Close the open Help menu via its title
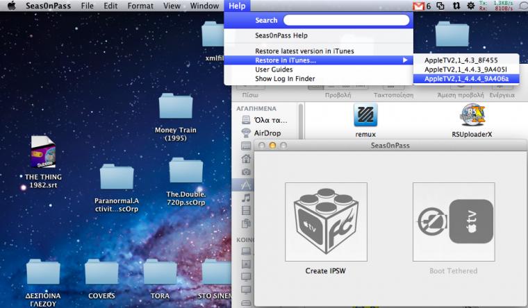This screenshot has height=308, width=528. (x=237, y=6)
